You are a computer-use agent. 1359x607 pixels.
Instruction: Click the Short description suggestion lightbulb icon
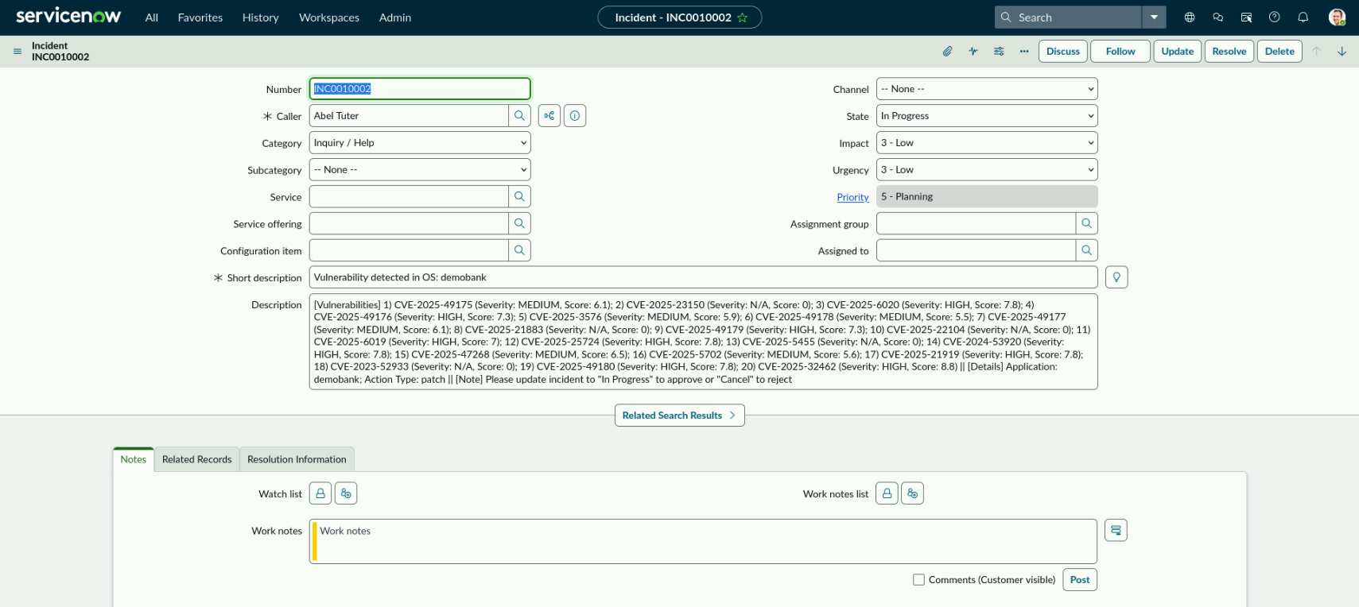point(1116,277)
